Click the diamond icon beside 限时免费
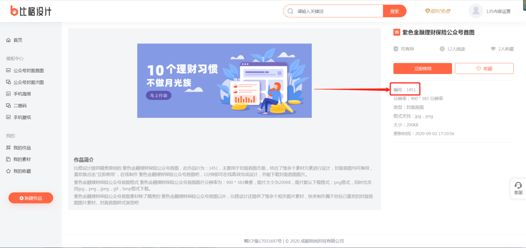 pos(428,11)
